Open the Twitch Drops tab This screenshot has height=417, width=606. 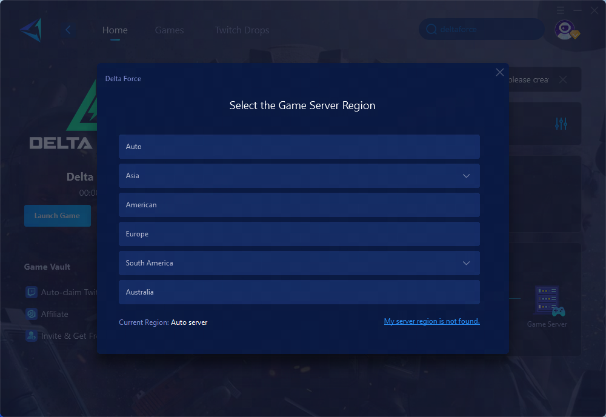pyautogui.click(x=242, y=30)
